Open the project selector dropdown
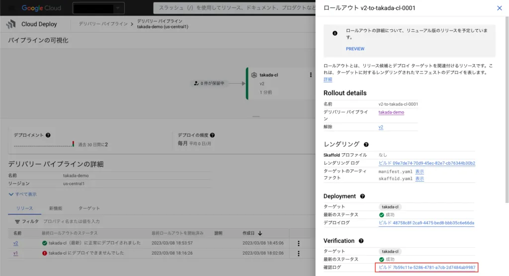509x276 pixels. pos(98,8)
